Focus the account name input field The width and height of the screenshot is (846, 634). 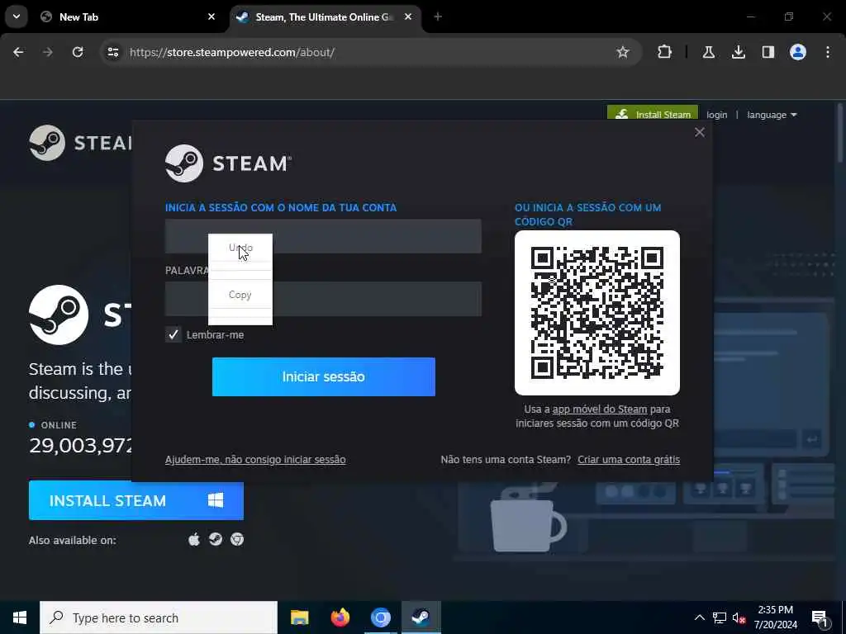pyautogui.click(x=323, y=236)
